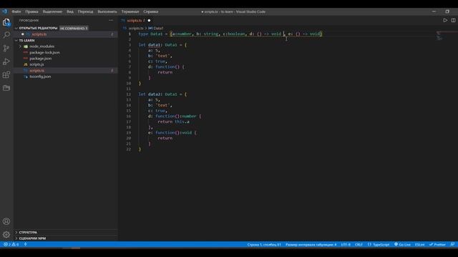This screenshot has width=458, height=257.
Task: Click the Run Code play button
Action: click(x=445, y=21)
